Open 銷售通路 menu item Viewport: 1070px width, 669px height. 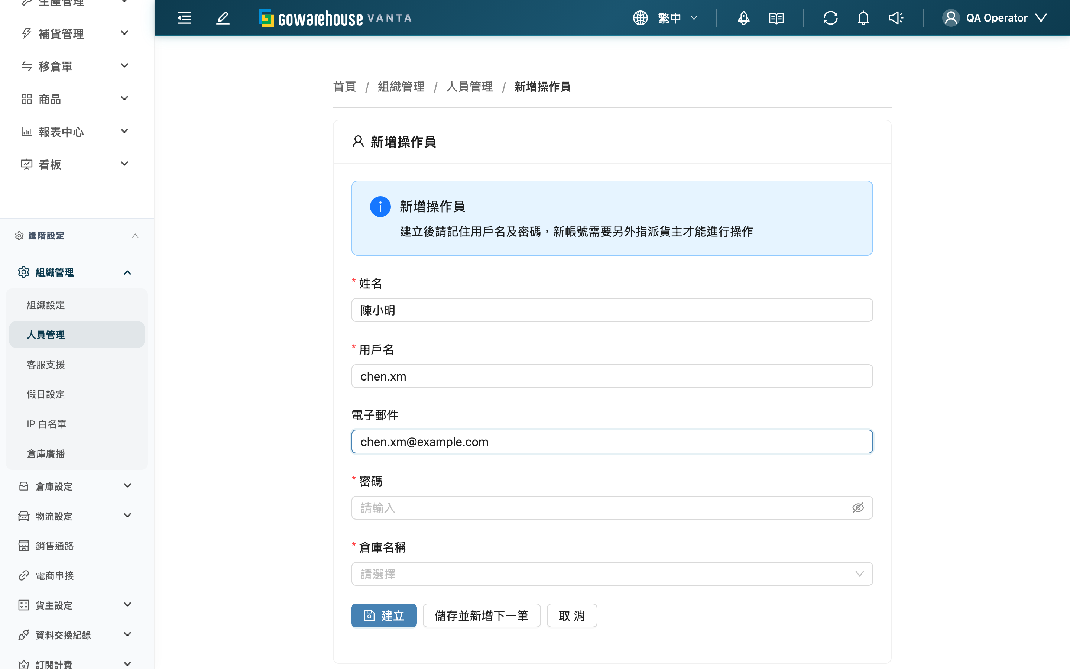click(x=77, y=546)
